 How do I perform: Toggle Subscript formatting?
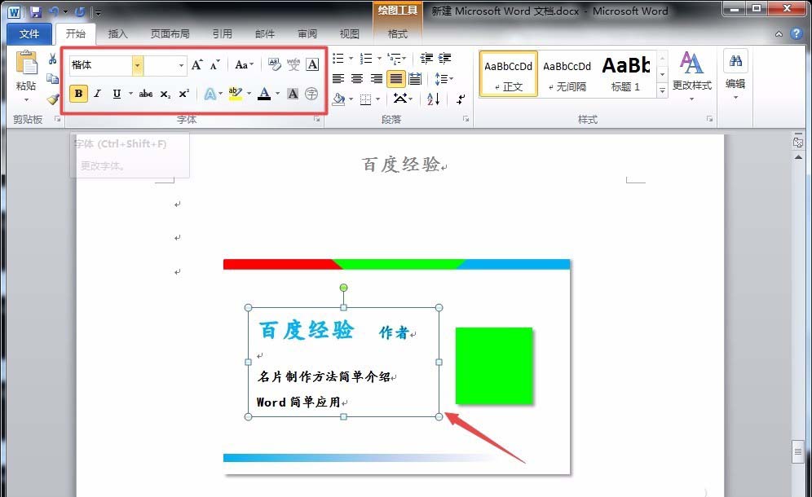165,95
